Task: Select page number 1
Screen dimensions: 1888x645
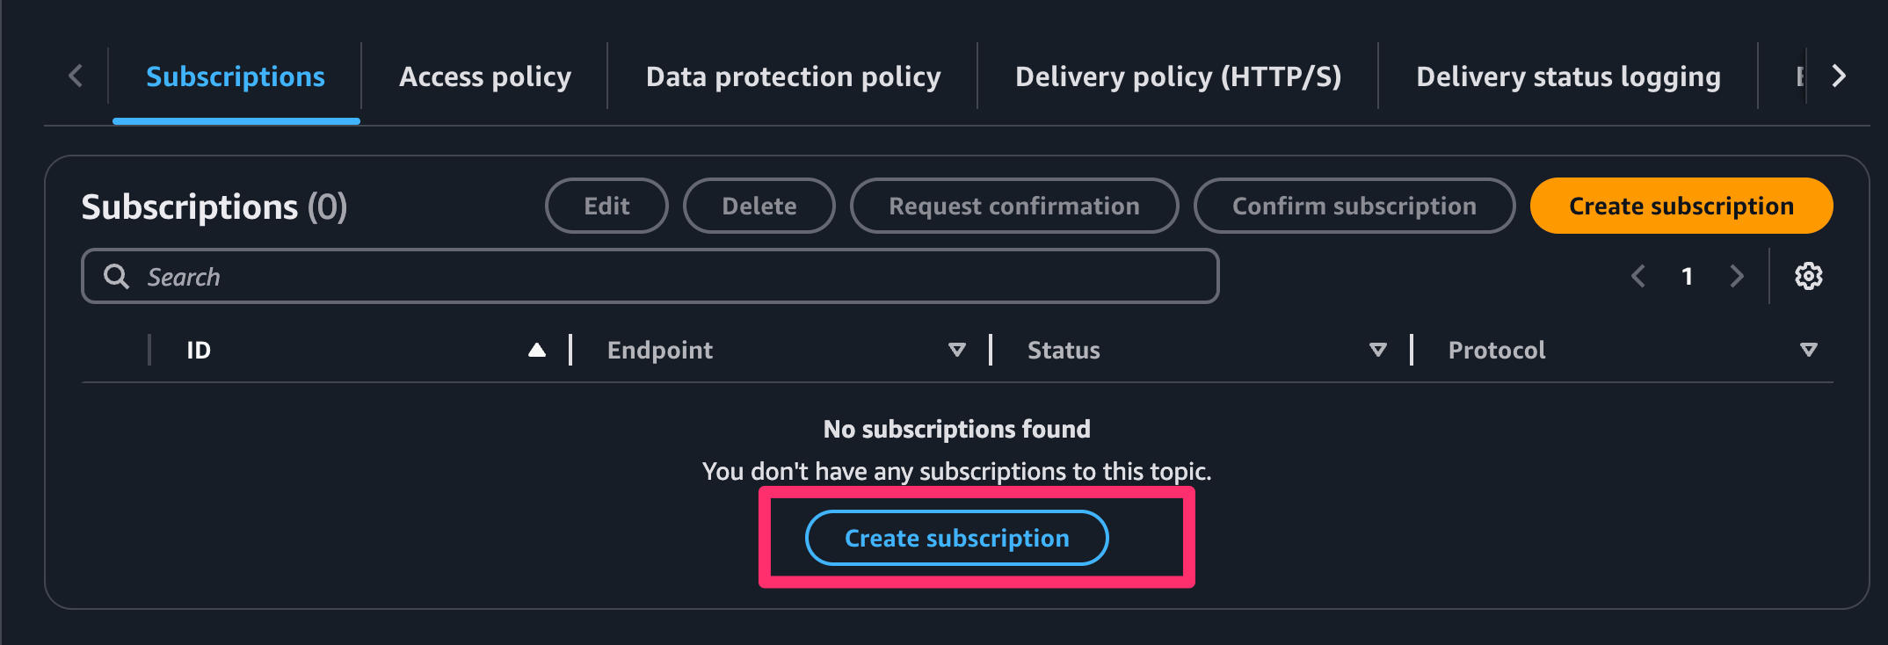Action: (1687, 276)
